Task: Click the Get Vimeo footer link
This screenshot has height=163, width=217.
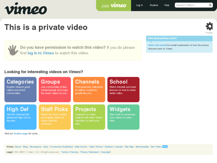Action: (156, 147)
